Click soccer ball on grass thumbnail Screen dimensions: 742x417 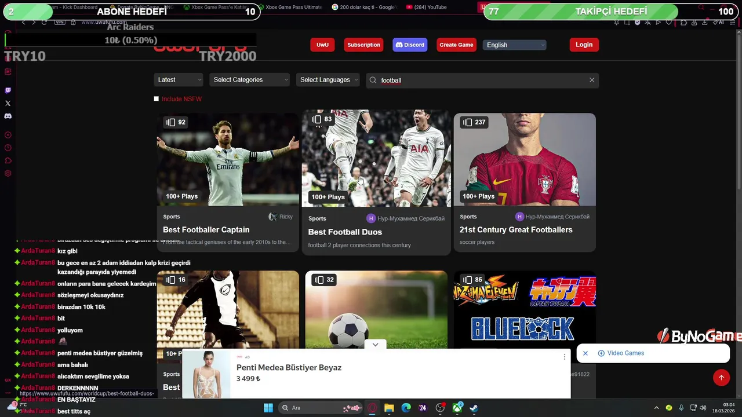pos(376,310)
